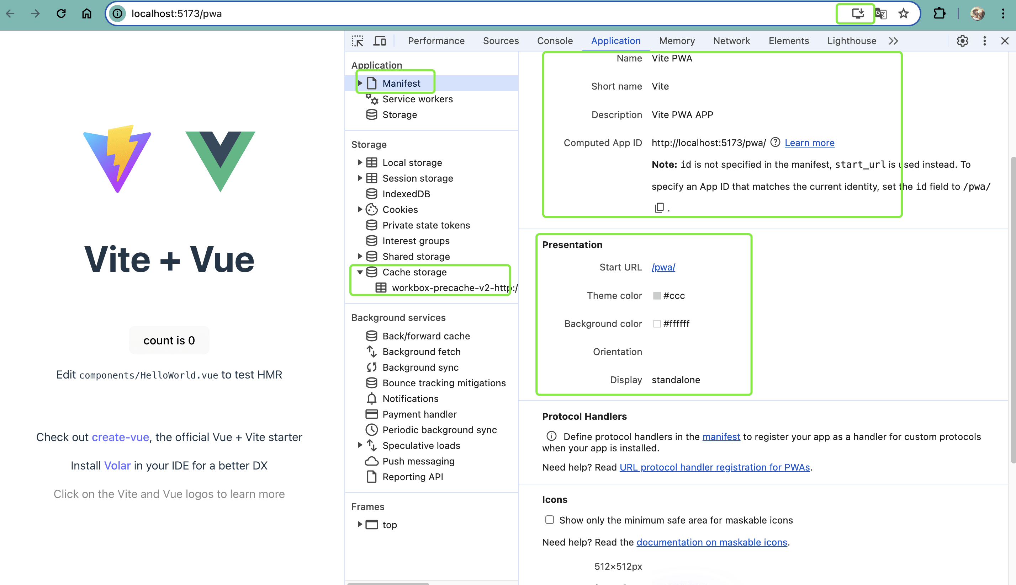This screenshot has height=585, width=1016.
Task: Click the Vue logo
Action: point(220,161)
